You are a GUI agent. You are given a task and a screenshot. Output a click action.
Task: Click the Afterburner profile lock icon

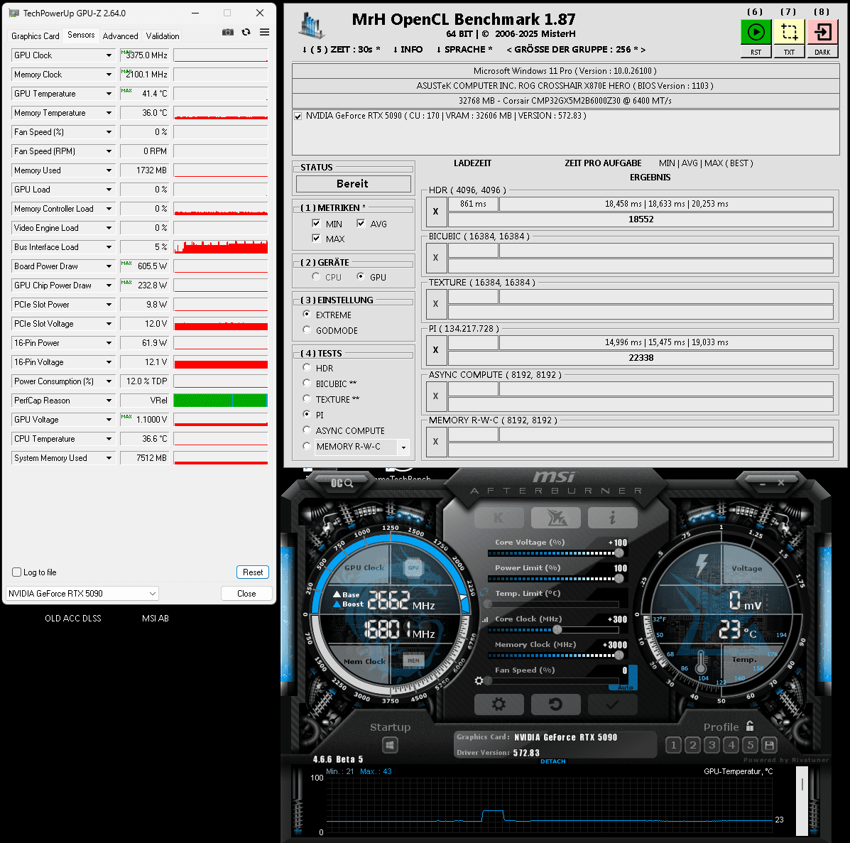coord(751,726)
